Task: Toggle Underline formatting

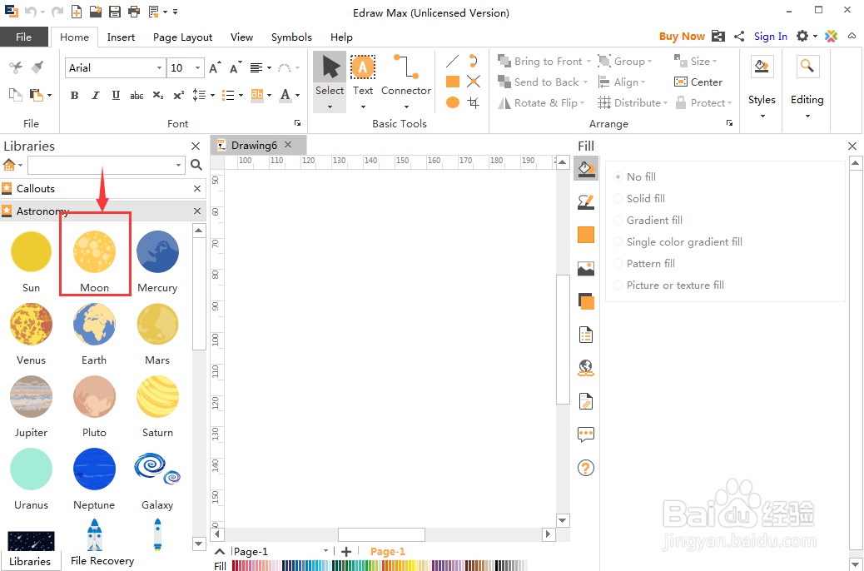Action: coord(116,96)
